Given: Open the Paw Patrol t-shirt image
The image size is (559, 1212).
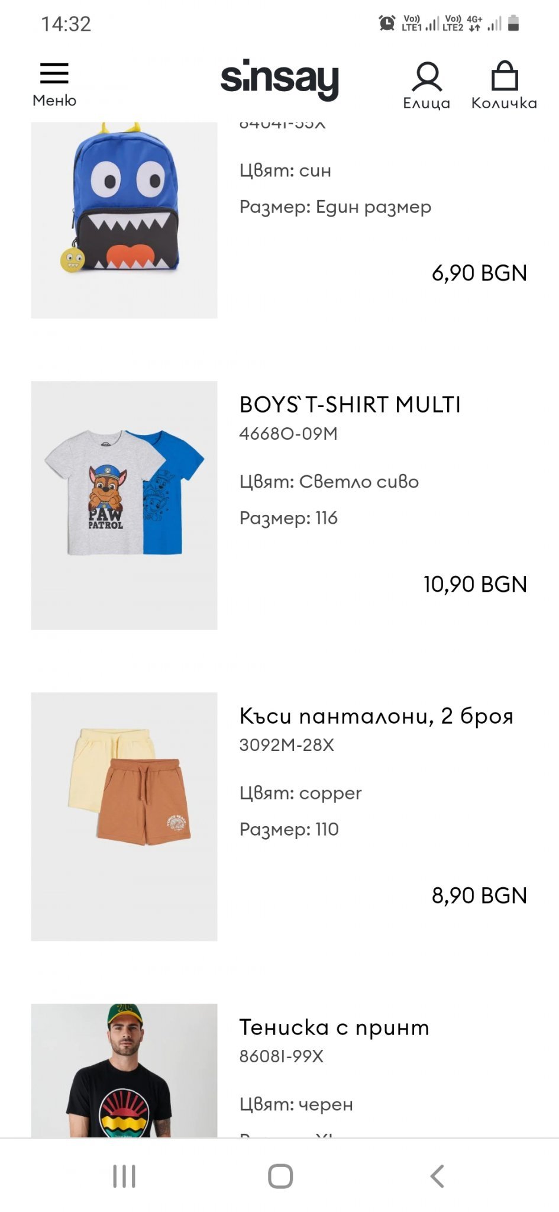Looking at the screenshot, I should pyautogui.click(x=124, y=505).
